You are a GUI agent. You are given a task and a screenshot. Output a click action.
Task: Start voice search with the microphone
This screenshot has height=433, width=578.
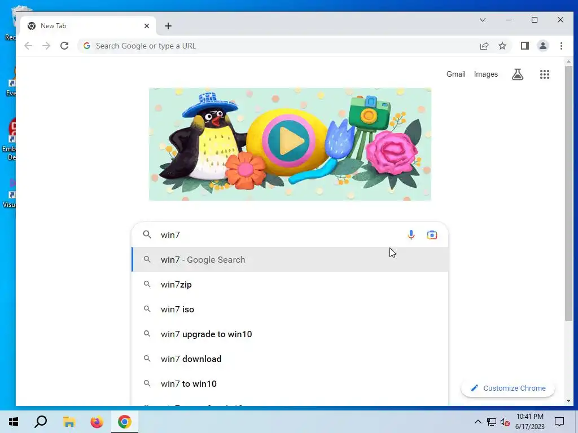point(411,235)
